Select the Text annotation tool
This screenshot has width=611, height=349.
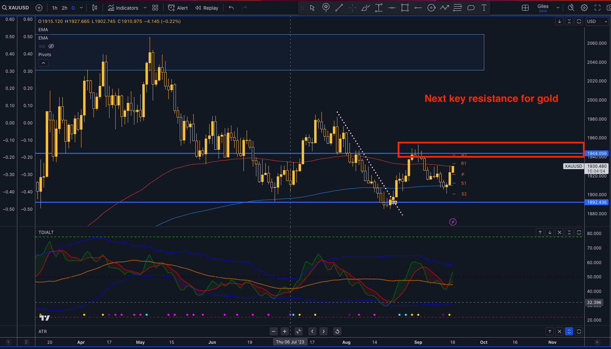click(x=484, y=8)
